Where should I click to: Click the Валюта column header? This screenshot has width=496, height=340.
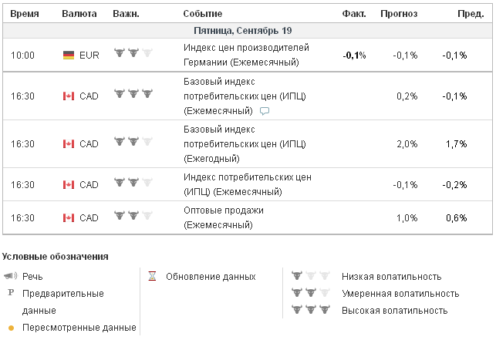point(79,14)
